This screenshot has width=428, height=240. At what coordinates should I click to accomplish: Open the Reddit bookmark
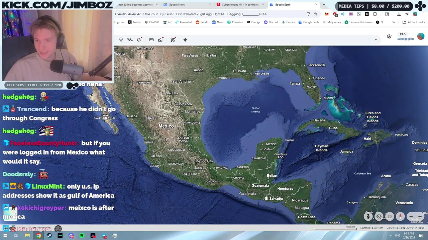(x=202, y=22)
